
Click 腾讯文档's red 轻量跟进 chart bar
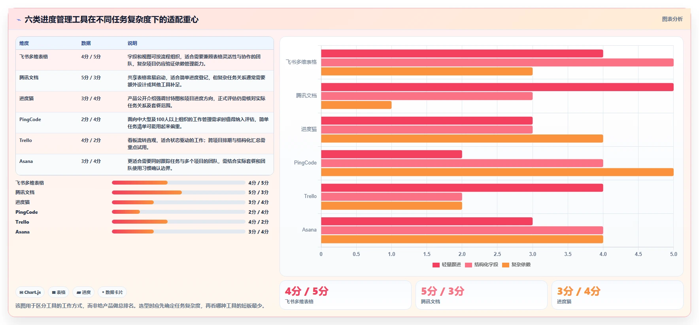497,87
